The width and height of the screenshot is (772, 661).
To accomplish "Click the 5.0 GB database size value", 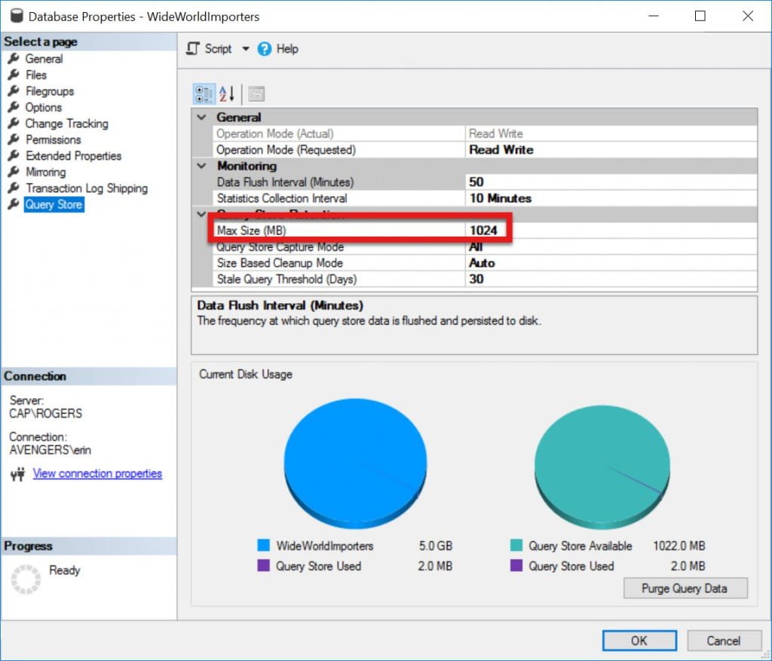I will 435,546.
